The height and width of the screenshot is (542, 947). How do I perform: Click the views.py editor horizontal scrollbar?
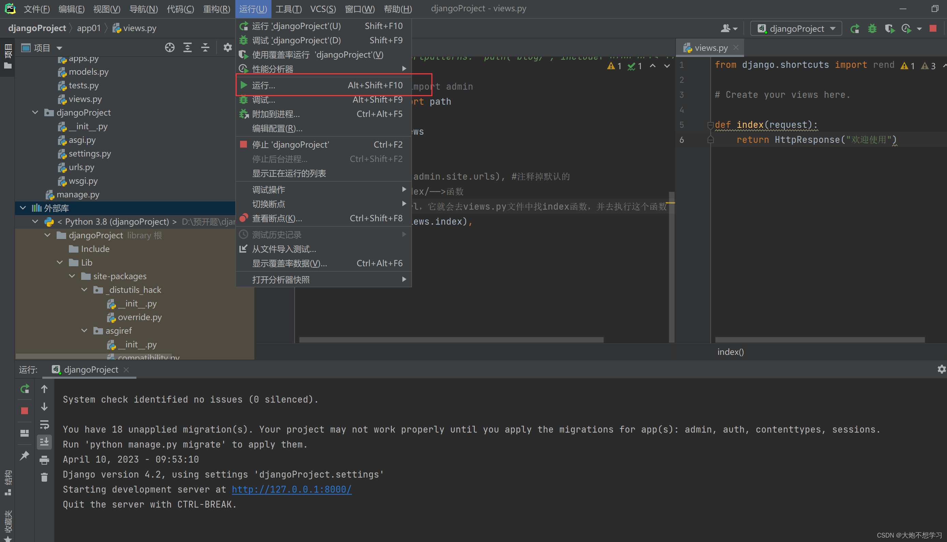coord(820,340)
